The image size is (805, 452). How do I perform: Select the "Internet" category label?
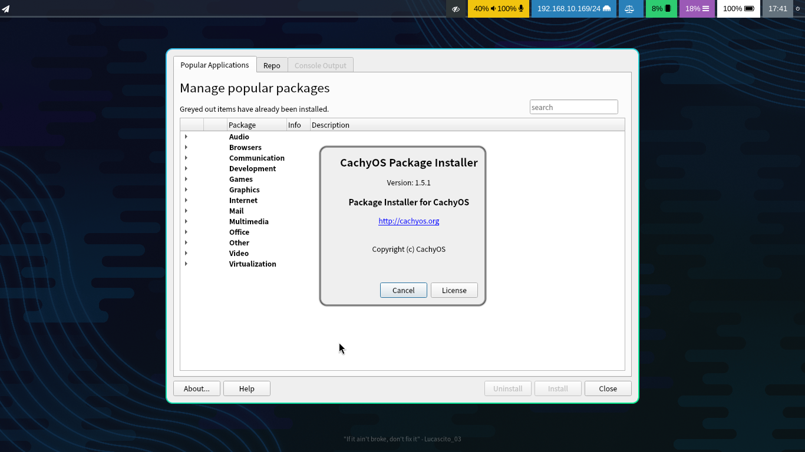click(243, 200)
